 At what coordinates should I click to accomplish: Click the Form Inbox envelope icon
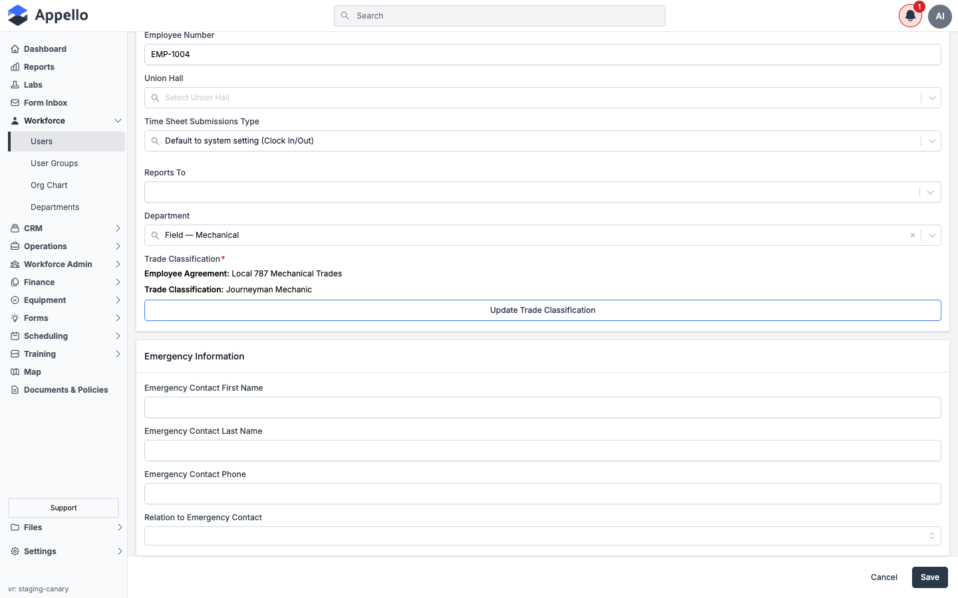(x=15, y=103)
